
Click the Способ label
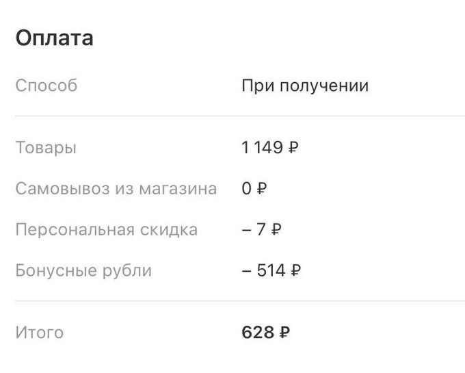pos(46,86)
